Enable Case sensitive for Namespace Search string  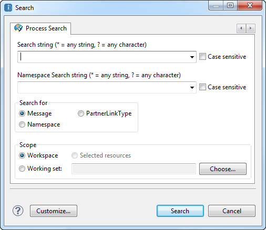[202, 87]
